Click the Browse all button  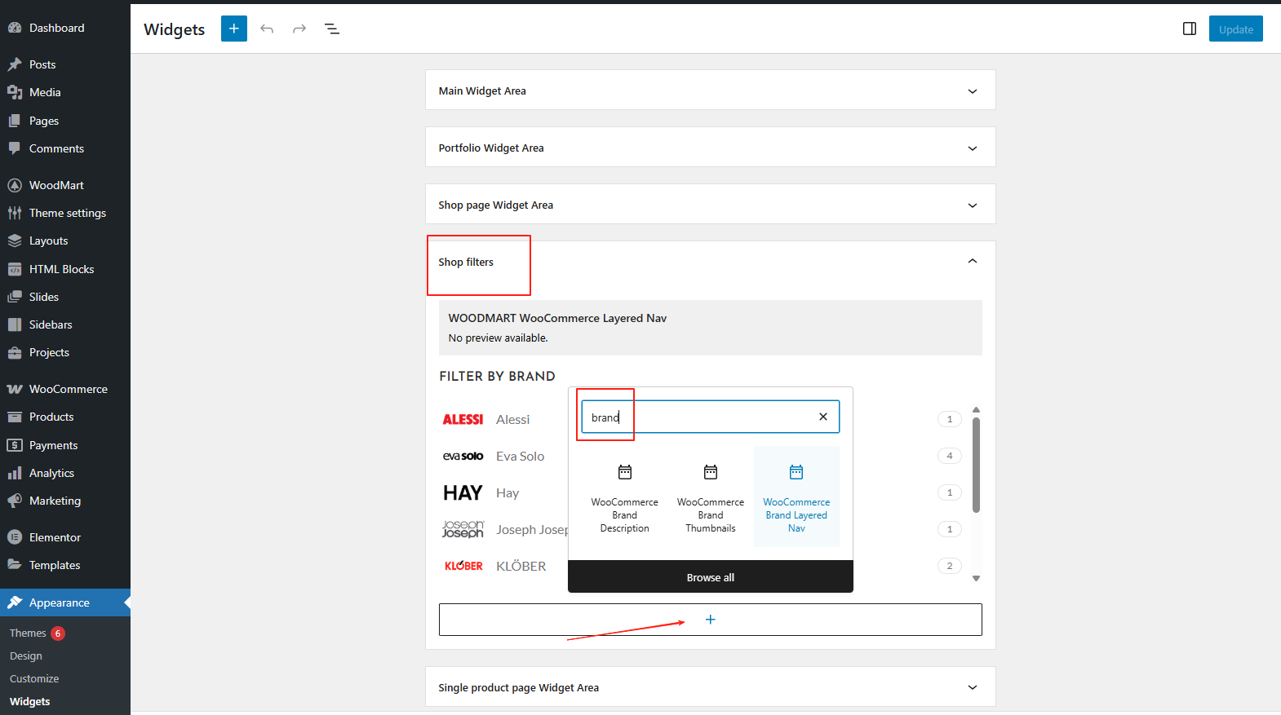tap(710, 577)
